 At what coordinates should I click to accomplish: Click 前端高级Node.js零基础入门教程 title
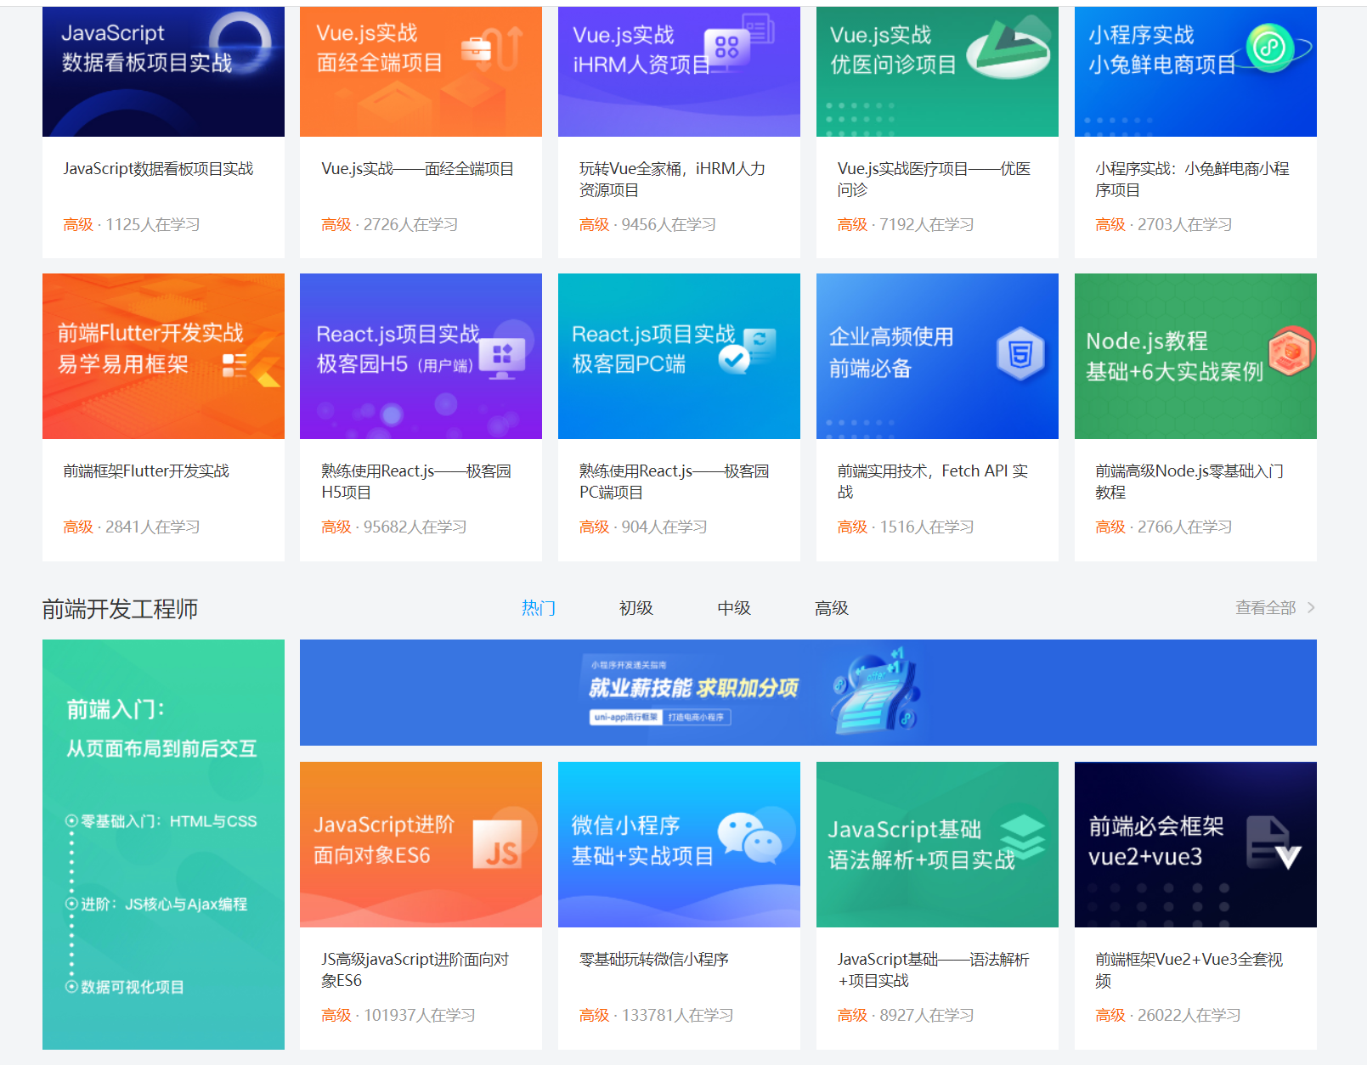1189,482
